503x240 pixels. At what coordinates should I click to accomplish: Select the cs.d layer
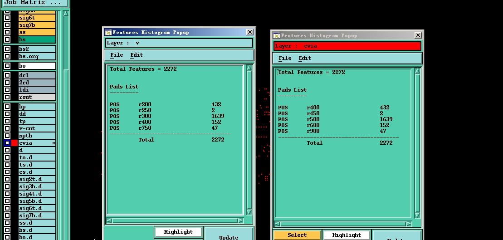(37, 172)
